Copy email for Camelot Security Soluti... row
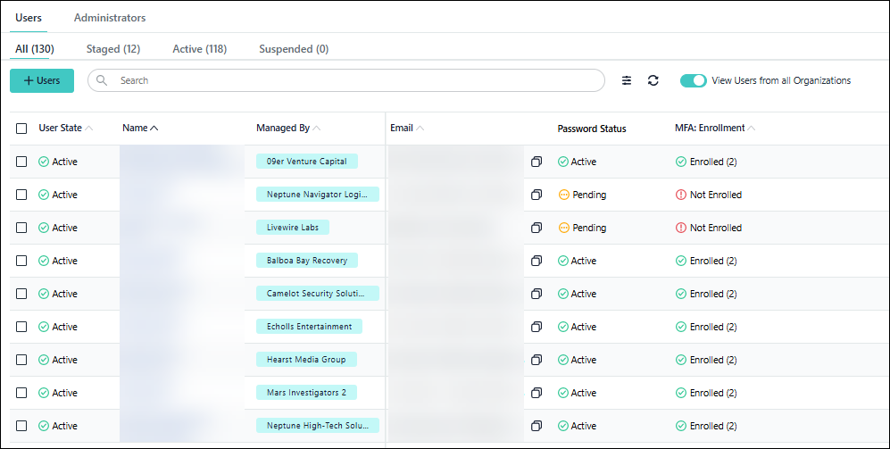890x449 pixels. [536, 294]
